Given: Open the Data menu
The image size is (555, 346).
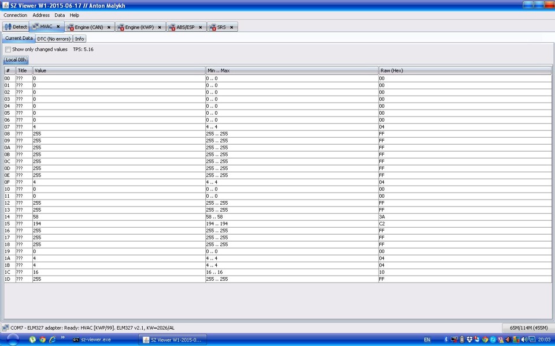Looking at the screenshot, I should [60, 15].
